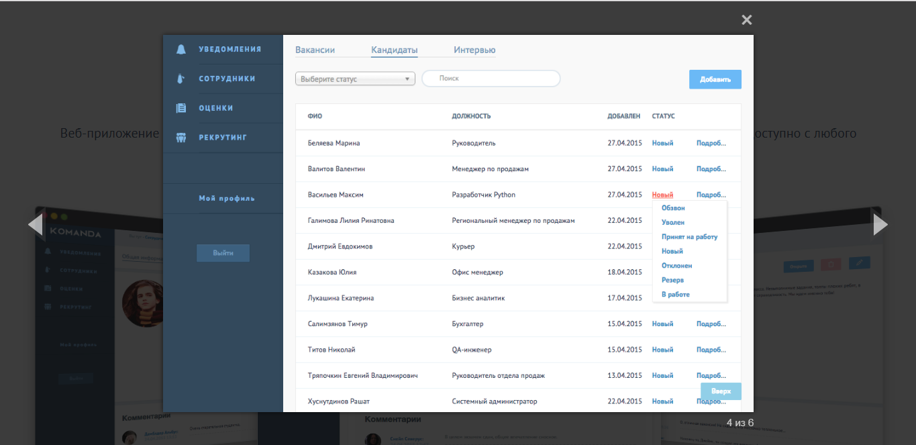Viewport: 916px width, 445px height.
Task: Click the Разработчик Python position cell
Action: pyautogui.click(x=484, y=195)
